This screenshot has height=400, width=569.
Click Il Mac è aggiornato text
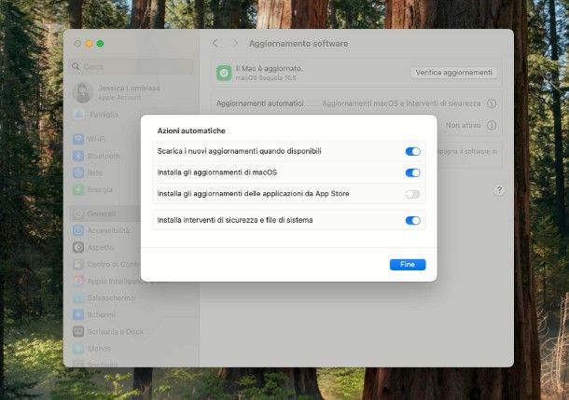[270, 69]
